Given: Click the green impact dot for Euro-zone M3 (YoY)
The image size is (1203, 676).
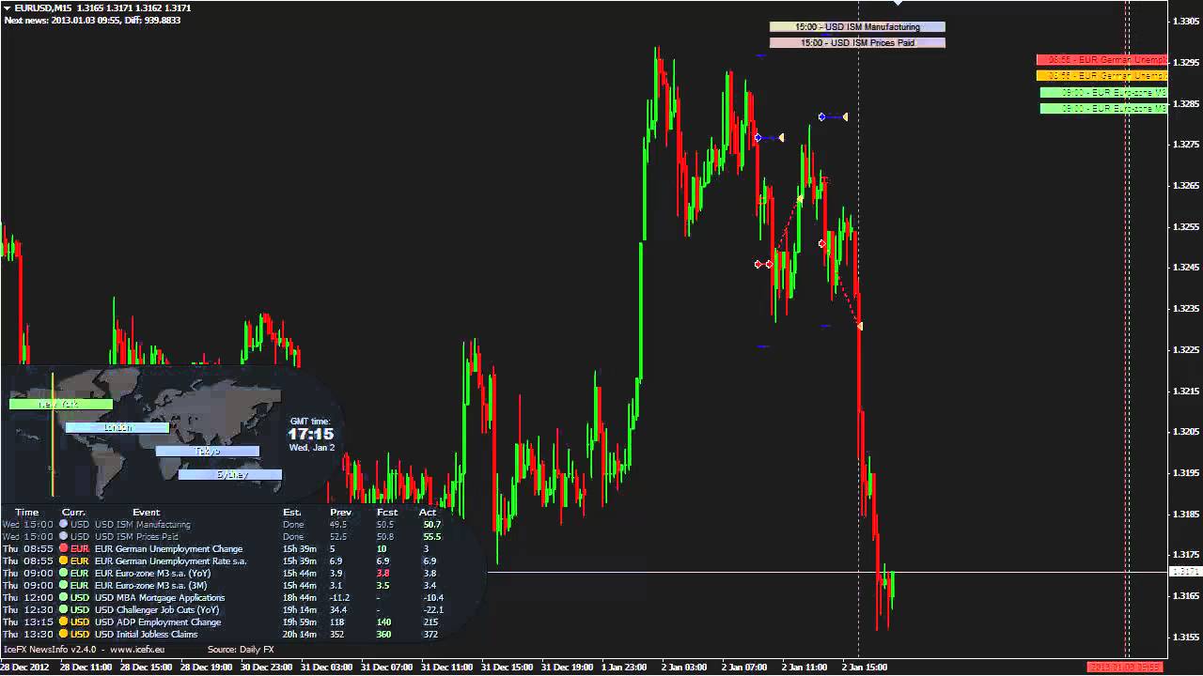Looking at the screenshot, I should point(63,573).
